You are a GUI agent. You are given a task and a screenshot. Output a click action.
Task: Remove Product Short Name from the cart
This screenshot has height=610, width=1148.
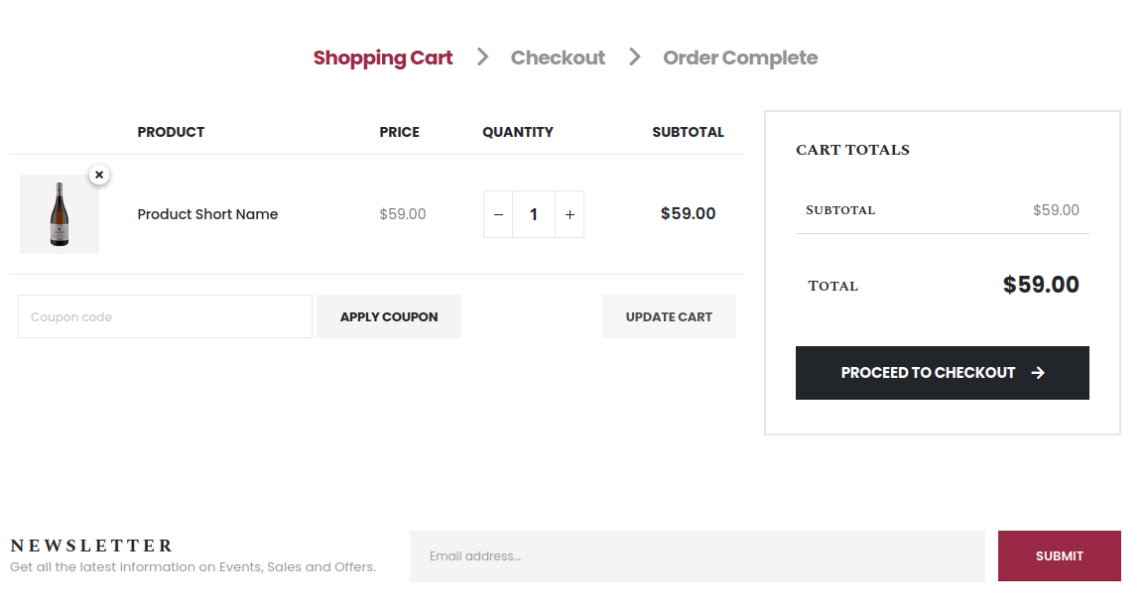pos(99,175)
